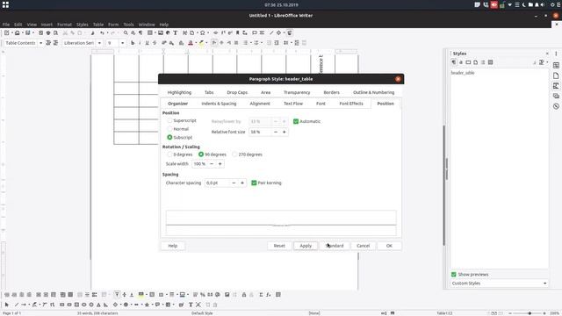Click the Character spacing input field
Image resolution: width=562 pixels, height=316 pixels.
[x=217, y=183]
